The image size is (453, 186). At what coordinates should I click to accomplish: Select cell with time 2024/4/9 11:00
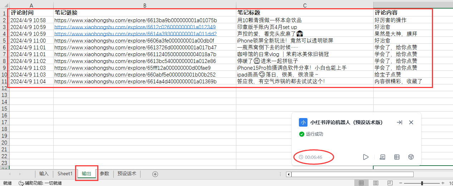tap(31, 40)
